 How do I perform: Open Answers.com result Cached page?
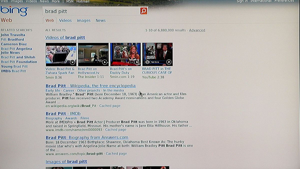coord(116,154)
